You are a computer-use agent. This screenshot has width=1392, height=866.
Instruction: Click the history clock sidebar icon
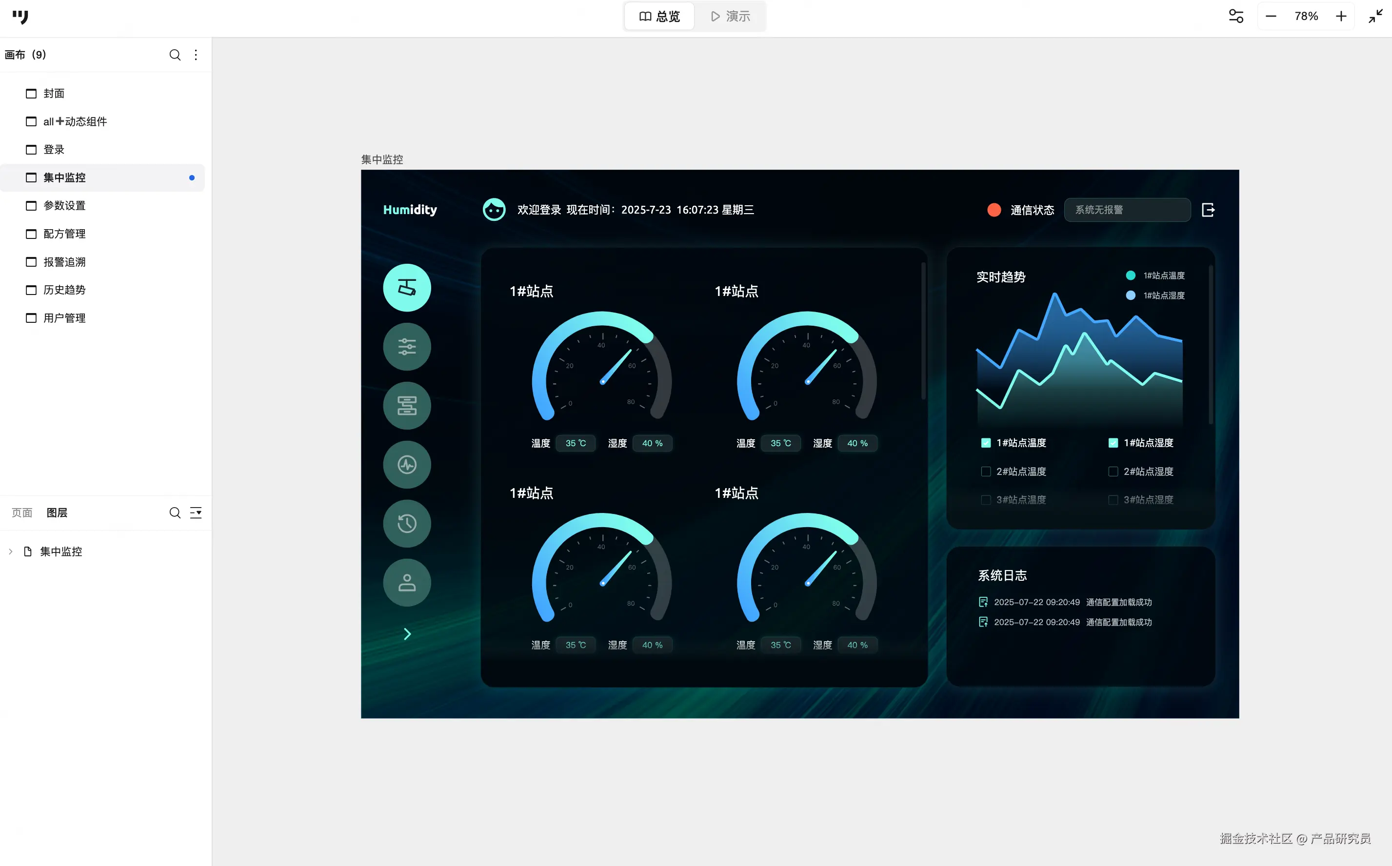407,524
